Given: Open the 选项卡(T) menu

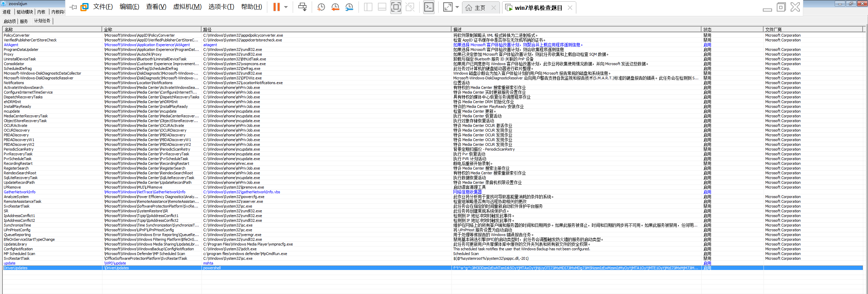Looking at the screenshot, I should click(x=221, y=7).
